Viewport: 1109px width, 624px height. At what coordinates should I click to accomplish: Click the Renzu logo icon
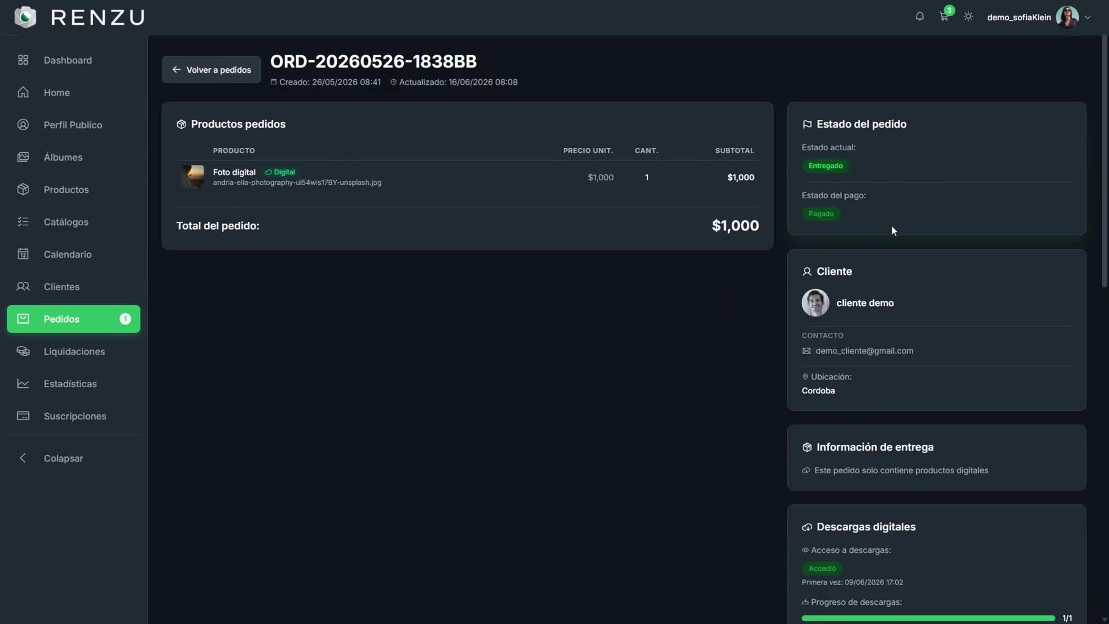[x=25, y=17]
